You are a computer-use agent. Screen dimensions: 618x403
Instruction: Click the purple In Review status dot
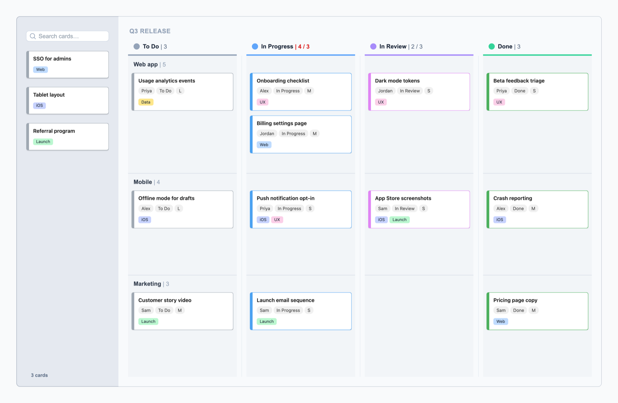pos(373,46)
